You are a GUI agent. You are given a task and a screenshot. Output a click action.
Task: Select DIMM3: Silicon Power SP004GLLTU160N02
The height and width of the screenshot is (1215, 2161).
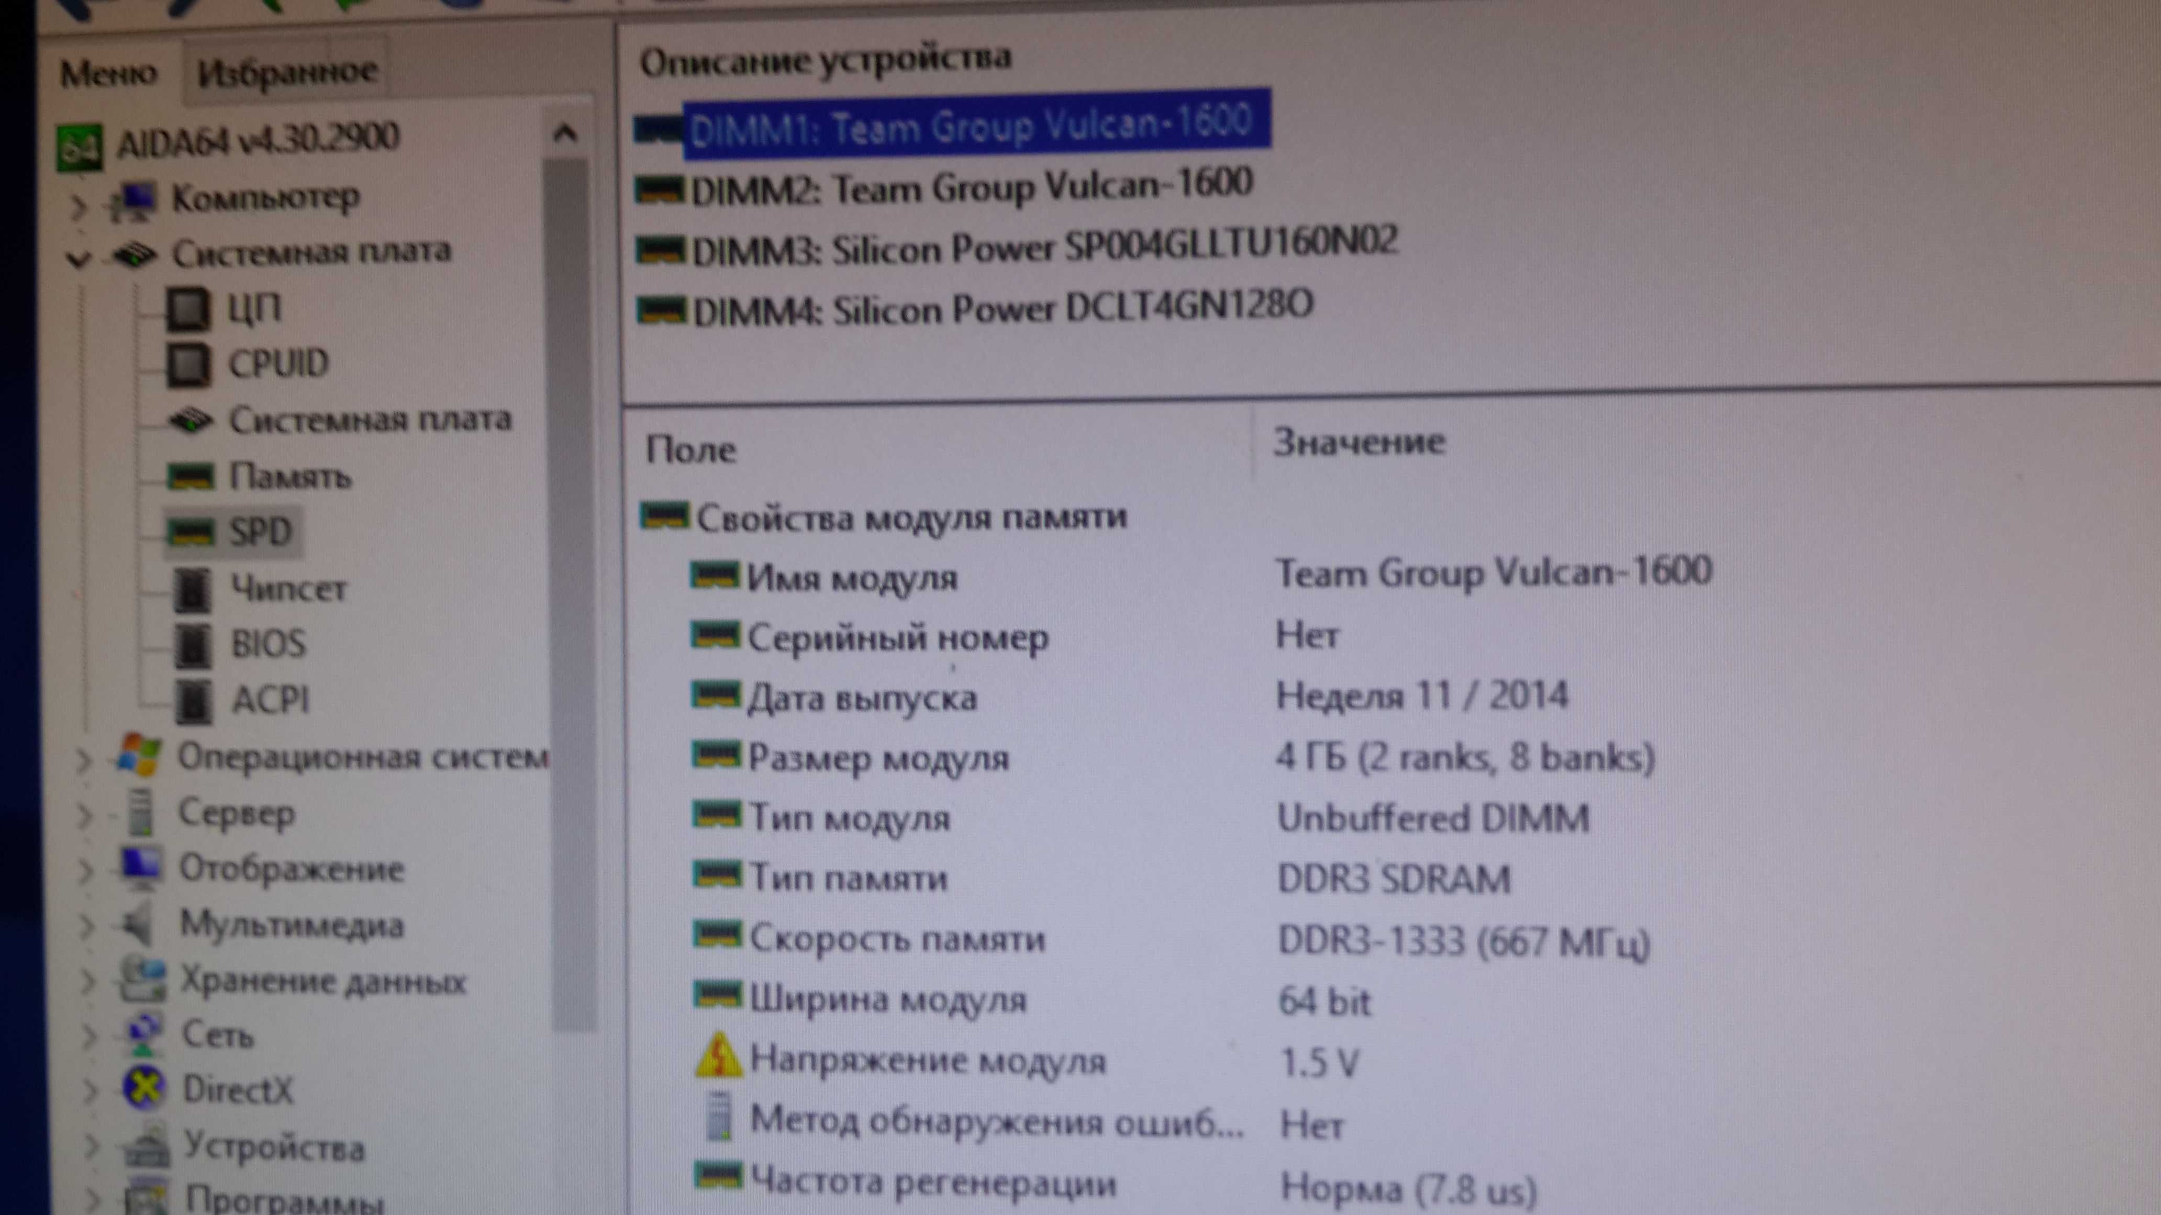[1045, 246]
